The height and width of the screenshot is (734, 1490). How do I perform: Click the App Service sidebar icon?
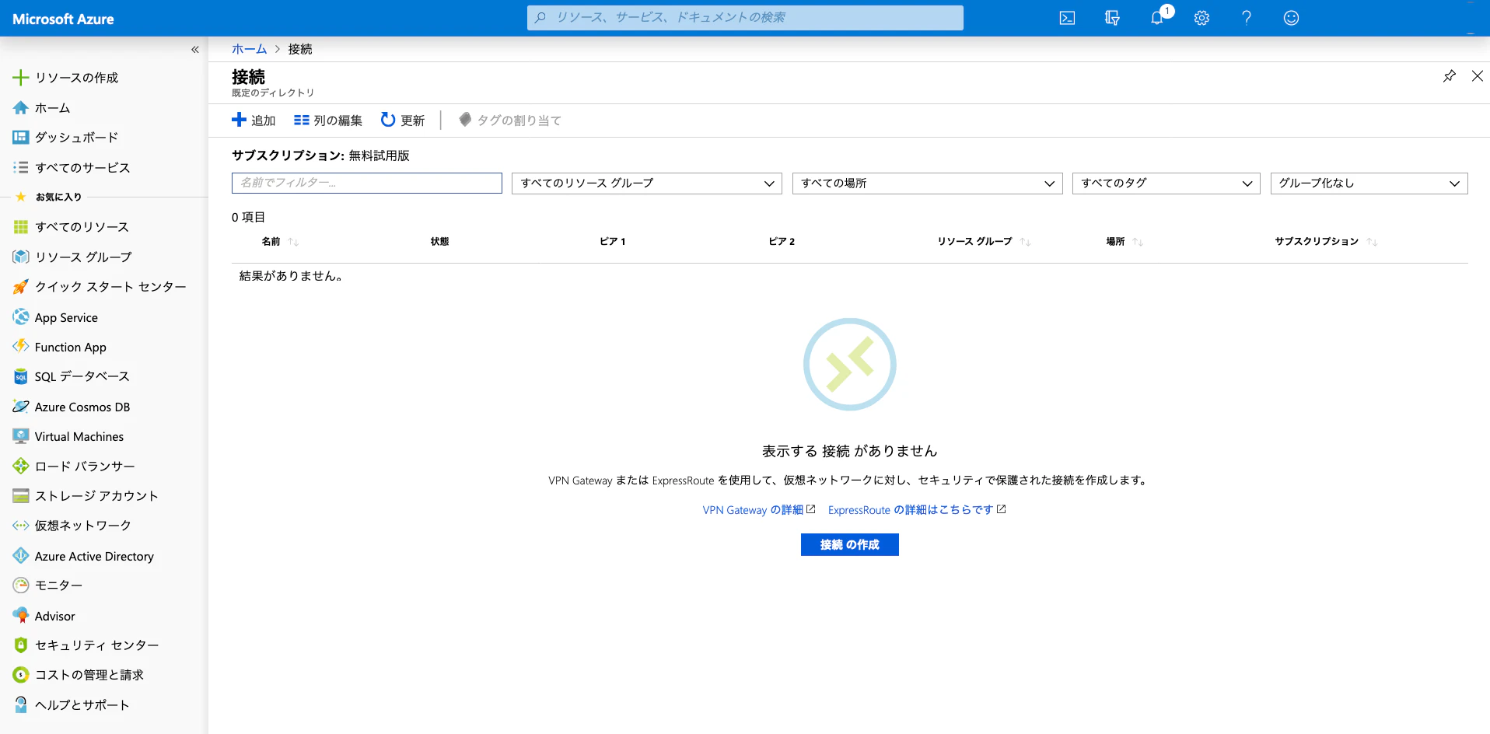21,317
